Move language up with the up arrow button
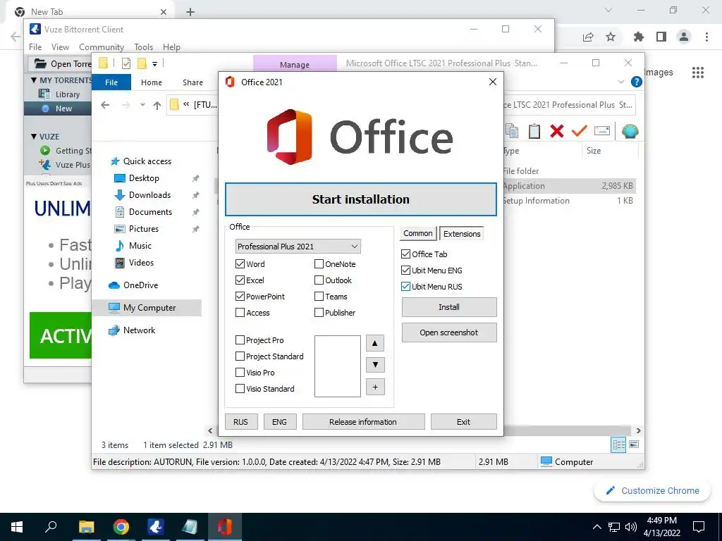Viewport: 722px width, 541px height. pyautogui.click(x=375, y=343)
